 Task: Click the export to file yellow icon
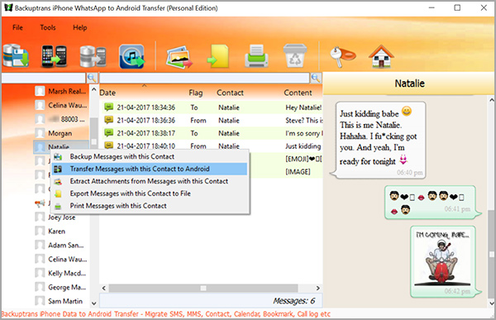coord(218,56)
